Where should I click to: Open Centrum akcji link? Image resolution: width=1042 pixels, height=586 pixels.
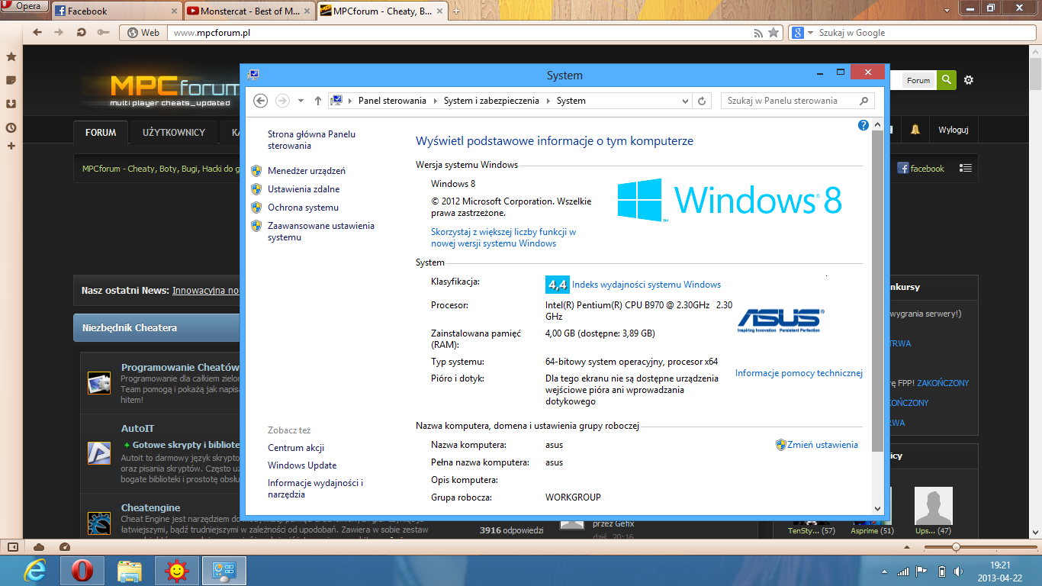tap(296, 448)
